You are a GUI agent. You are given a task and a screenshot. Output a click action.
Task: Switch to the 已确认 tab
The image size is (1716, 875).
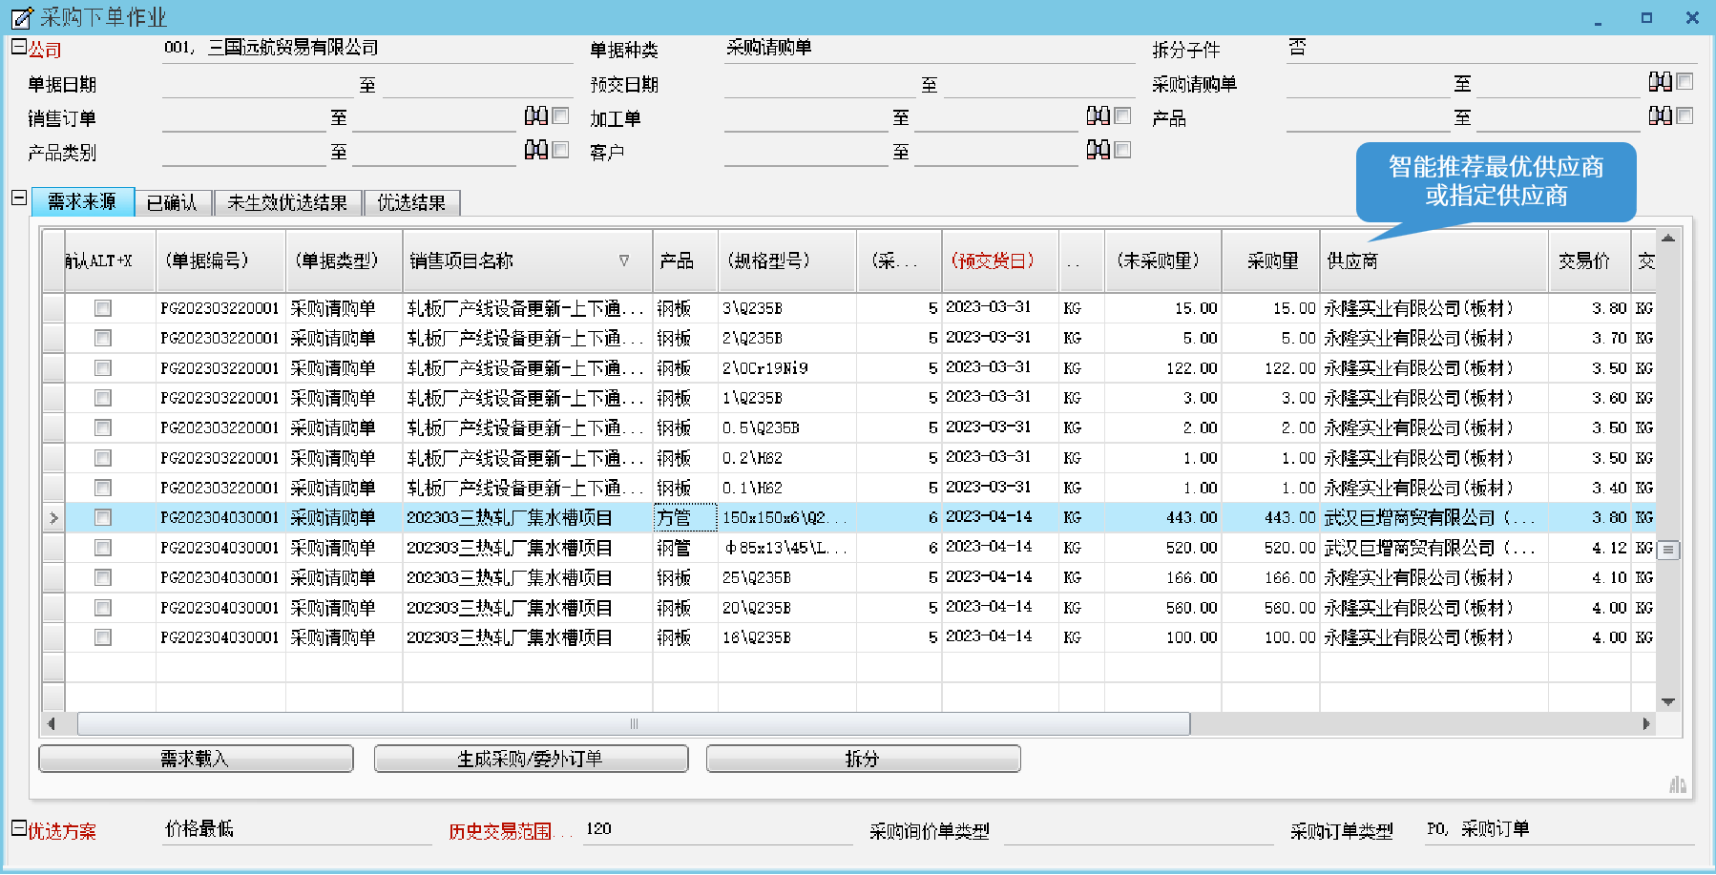point(173,203)
